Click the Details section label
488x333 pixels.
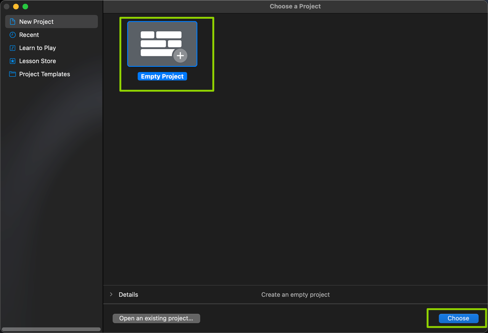(128, 295)
